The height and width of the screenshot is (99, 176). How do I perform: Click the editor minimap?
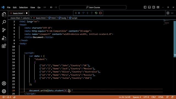(167, 23)
